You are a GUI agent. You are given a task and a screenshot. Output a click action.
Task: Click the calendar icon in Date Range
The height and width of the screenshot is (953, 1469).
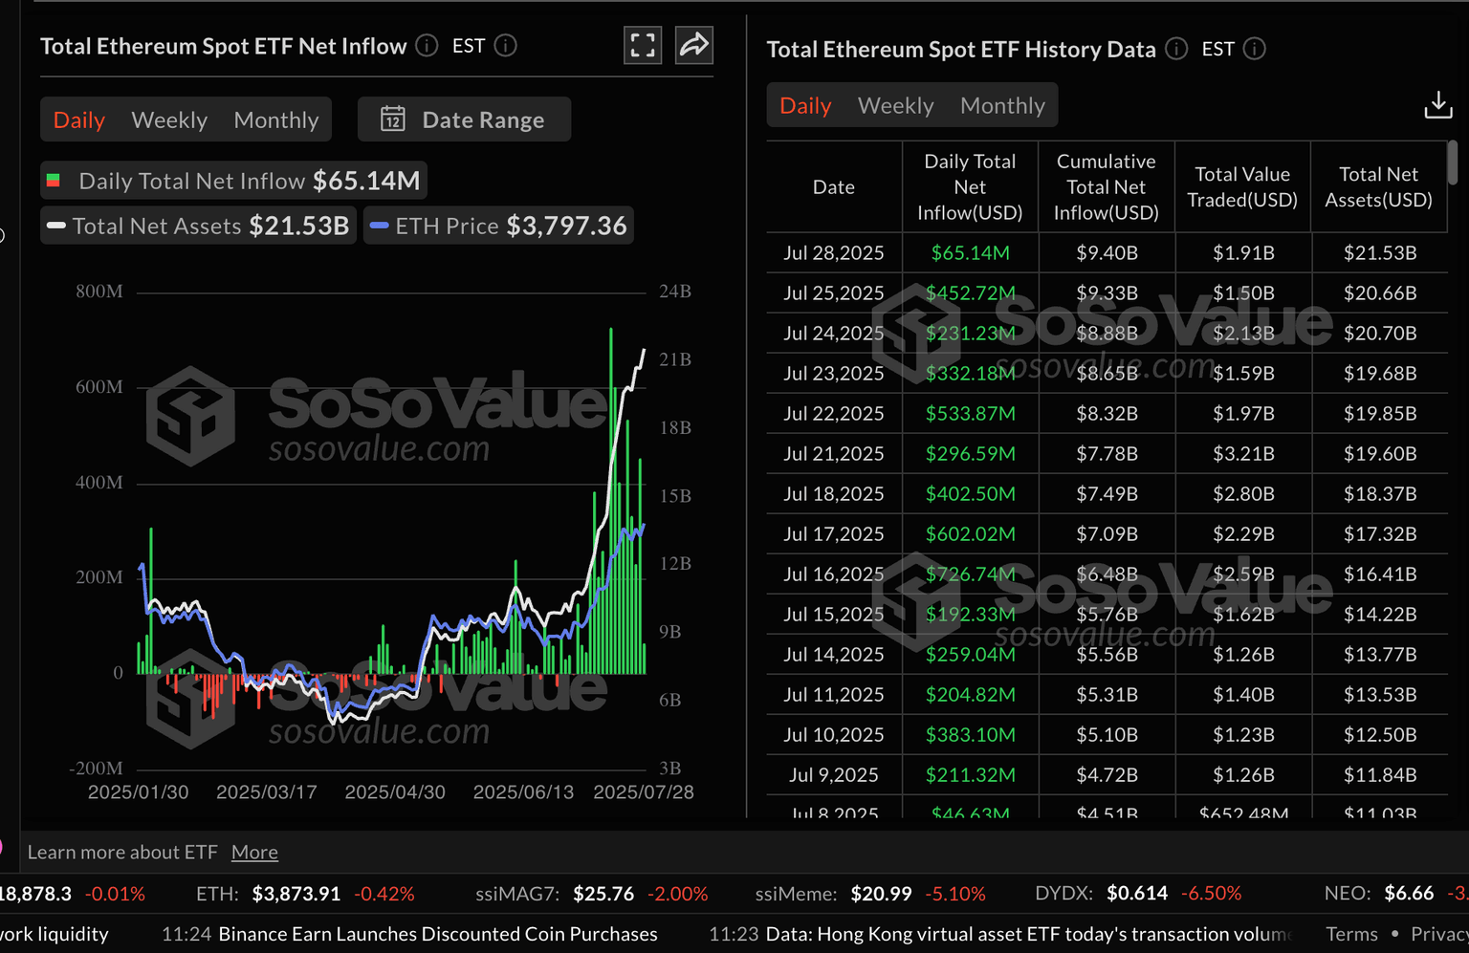(x=393, y=119)
